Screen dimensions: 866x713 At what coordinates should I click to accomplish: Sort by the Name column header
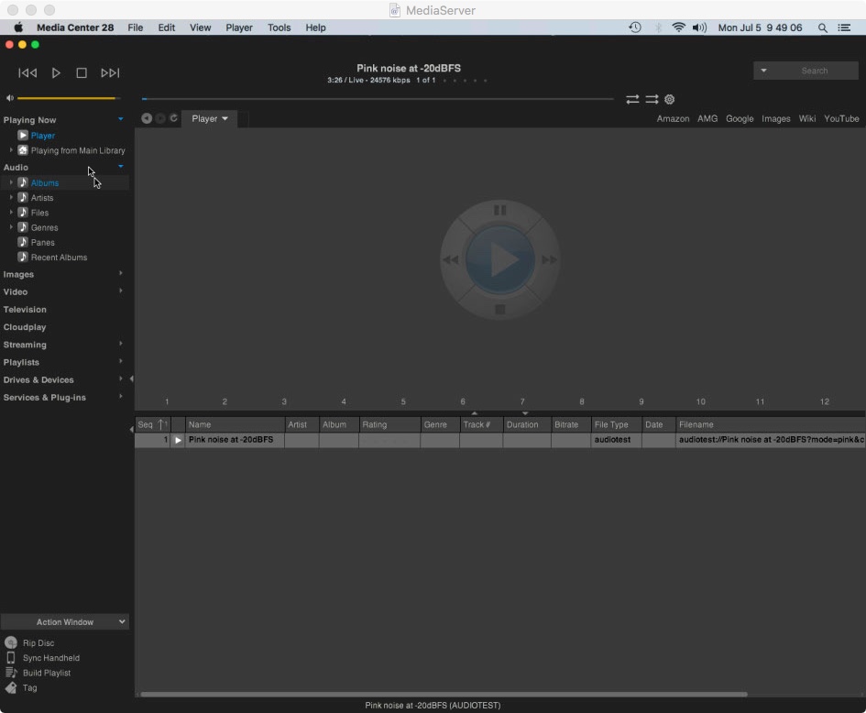235,424
